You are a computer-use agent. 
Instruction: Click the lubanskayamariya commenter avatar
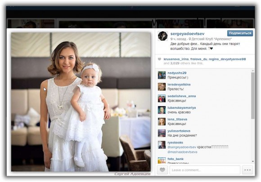click(x=162, y=110)
